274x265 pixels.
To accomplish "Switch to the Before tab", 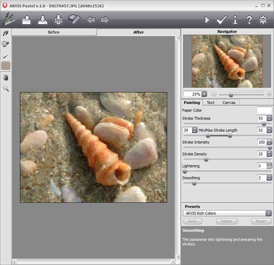I will click(x=54, y=32).
